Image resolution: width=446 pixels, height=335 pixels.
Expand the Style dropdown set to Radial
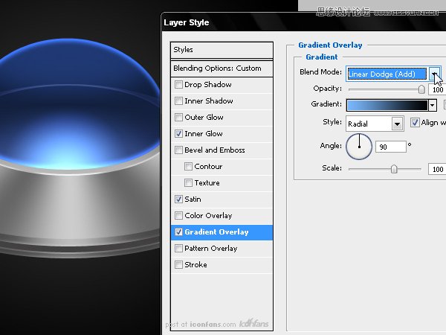coord(397,124)
